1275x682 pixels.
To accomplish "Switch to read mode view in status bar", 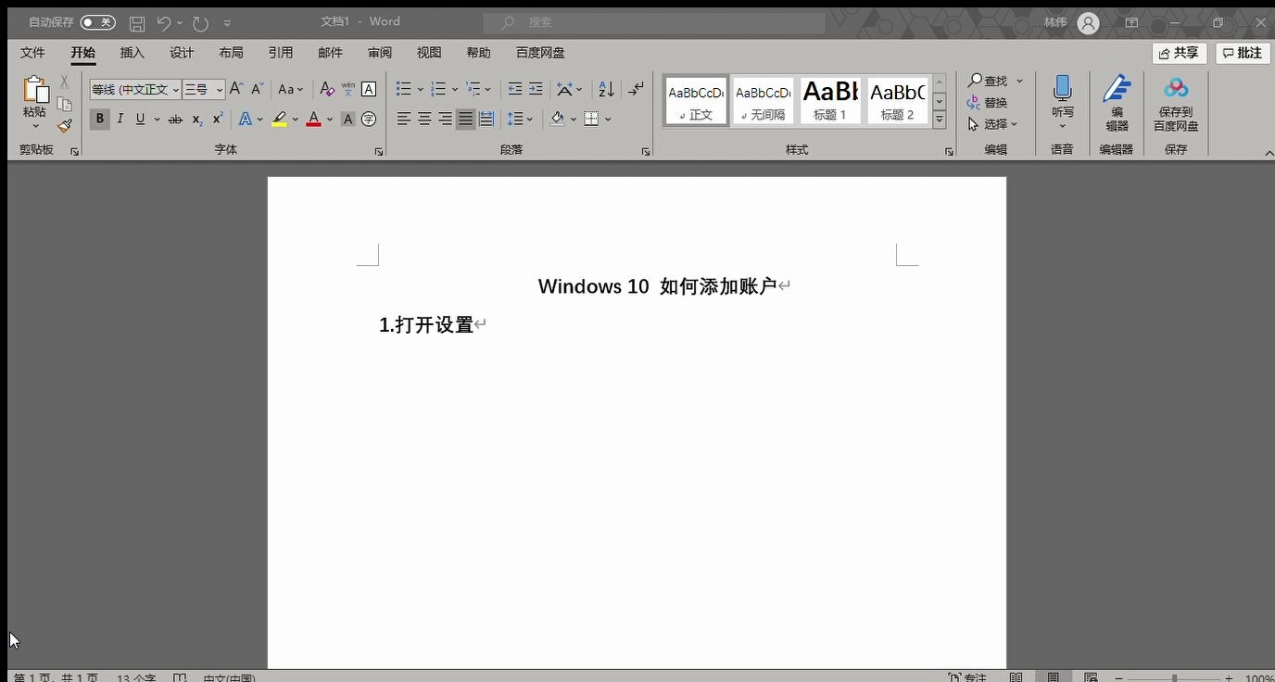I will click(x=1016, y=677).
